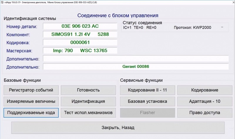Screen dimensions: 235x139
Task: Start Базовая установка
Action: point(147,101)
